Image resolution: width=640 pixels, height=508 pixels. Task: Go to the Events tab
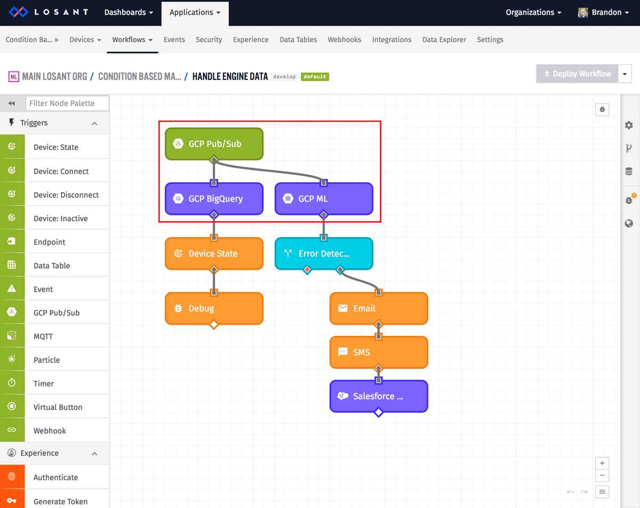174,39
